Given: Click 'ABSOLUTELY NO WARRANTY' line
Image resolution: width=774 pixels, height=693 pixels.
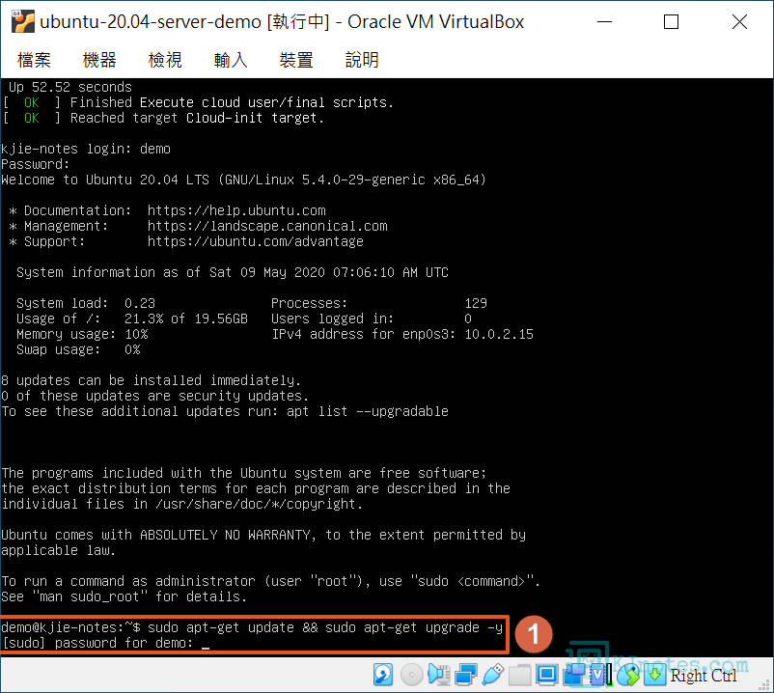Looking at the screenshot, I should pyautogui.click(x=263, y=535).
